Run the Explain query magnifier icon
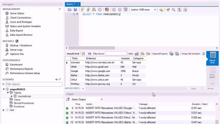This screenshot has height=124, width=220. click(x=94, y=10)
